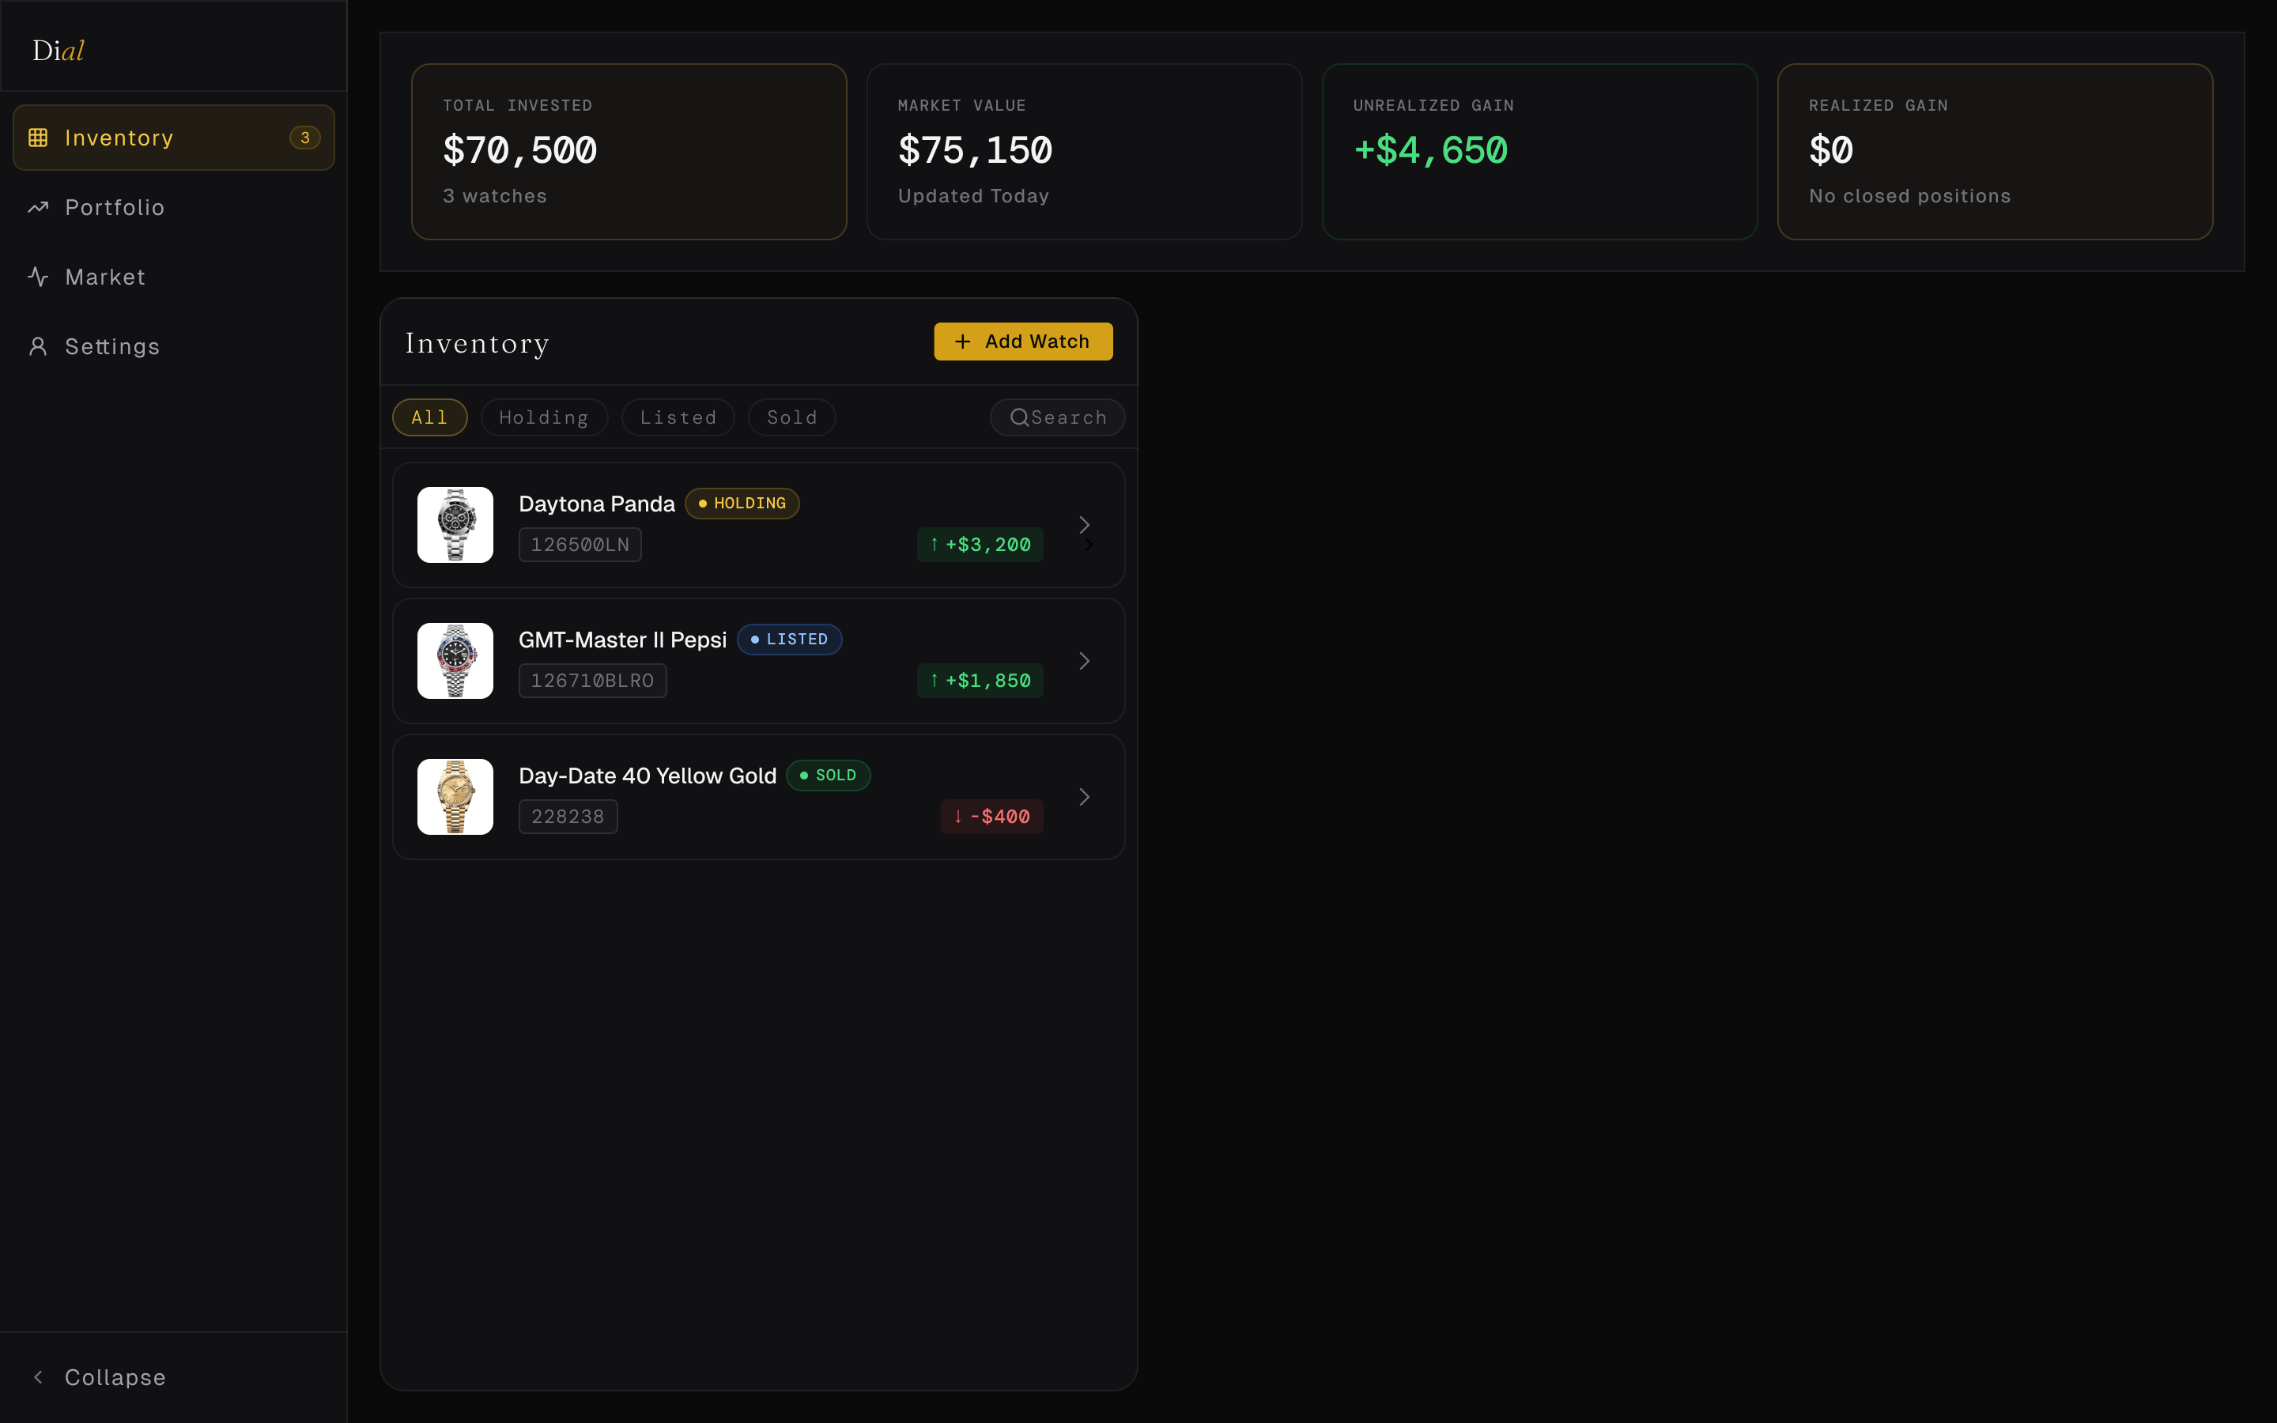This screenshot has width=2277, height=1423.
Task: Click reference tag 126710BLRO
Action: (593, 681)
